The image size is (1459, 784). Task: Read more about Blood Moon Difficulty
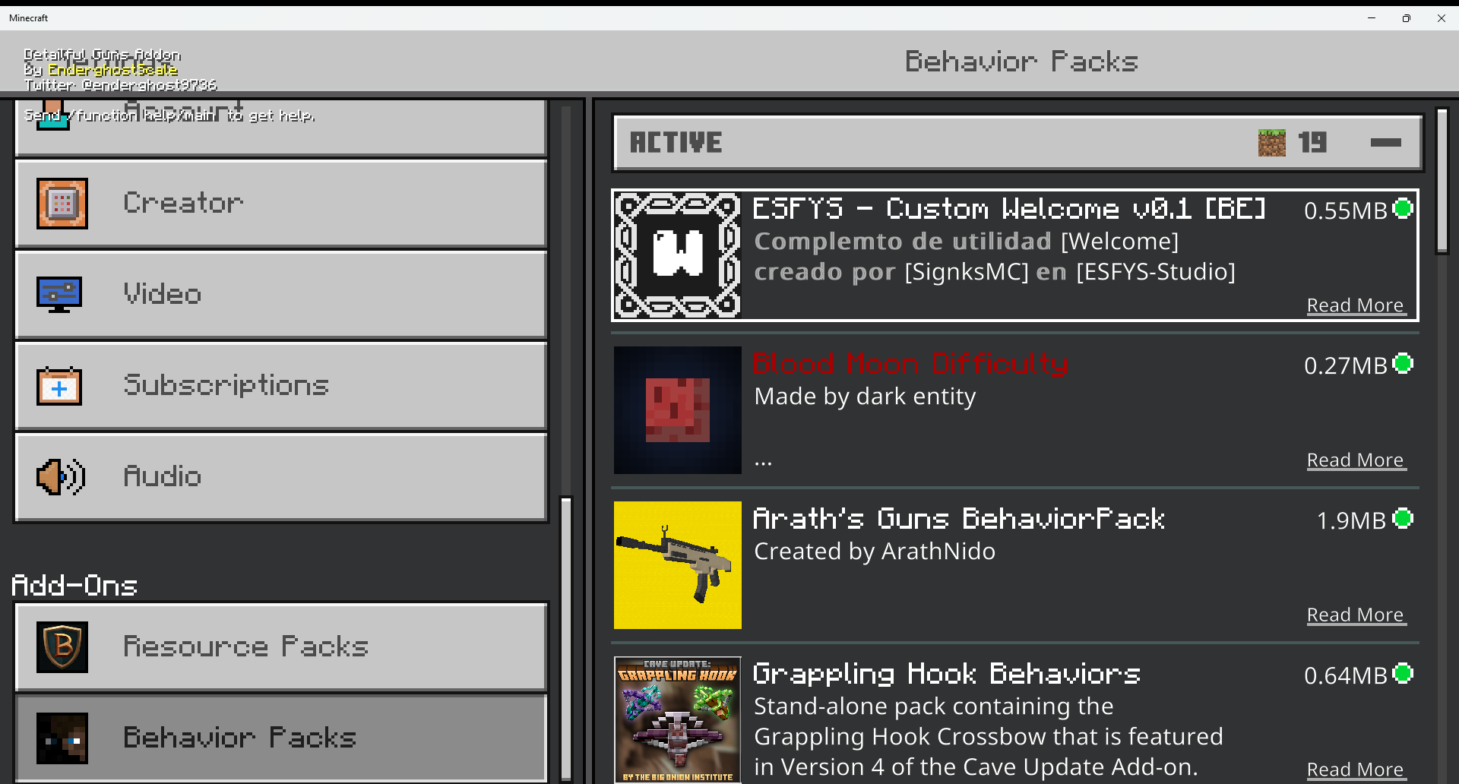point(1356,460)
